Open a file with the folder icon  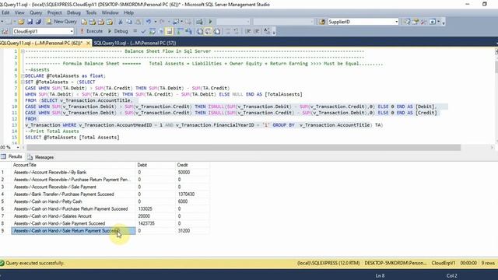click(21, 22)
